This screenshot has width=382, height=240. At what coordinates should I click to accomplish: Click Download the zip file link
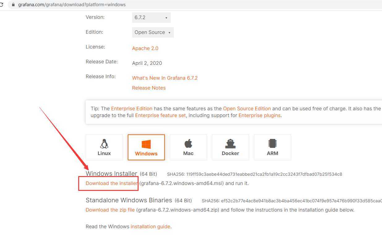[110, 210]
